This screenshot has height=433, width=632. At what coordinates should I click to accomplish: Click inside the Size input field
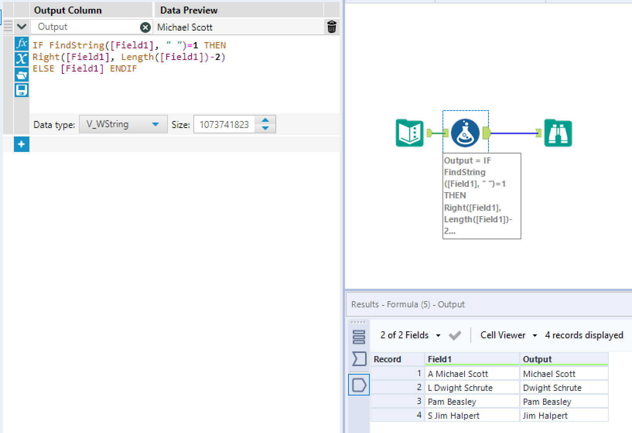(x=224, y=124)
